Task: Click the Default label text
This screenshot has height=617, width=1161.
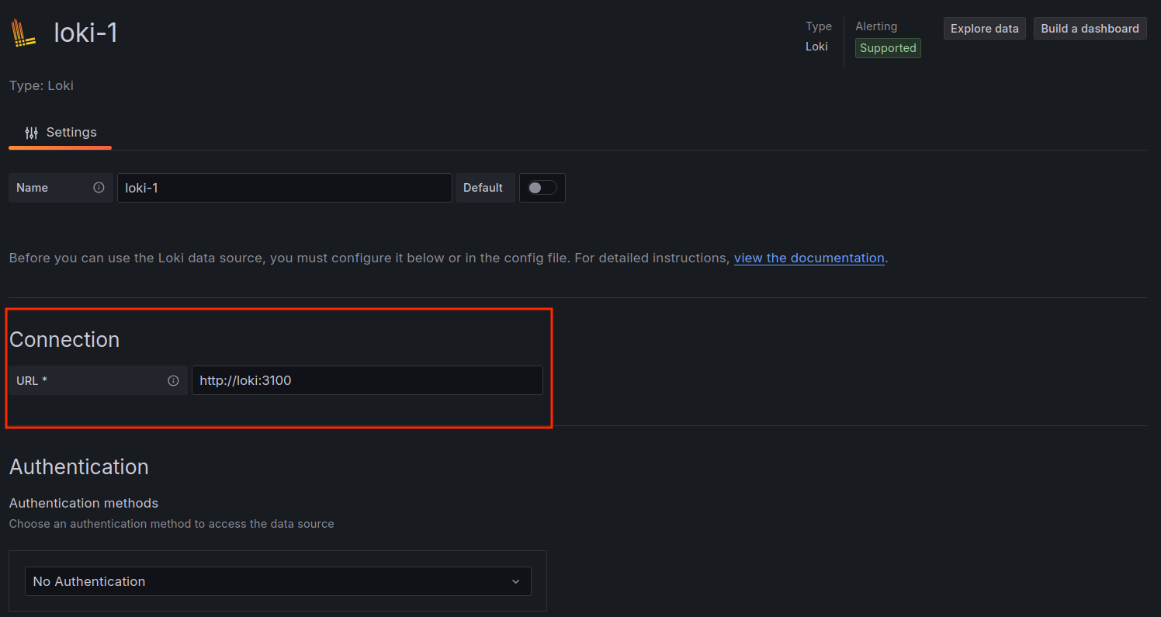Action: [x=483, y=188]
